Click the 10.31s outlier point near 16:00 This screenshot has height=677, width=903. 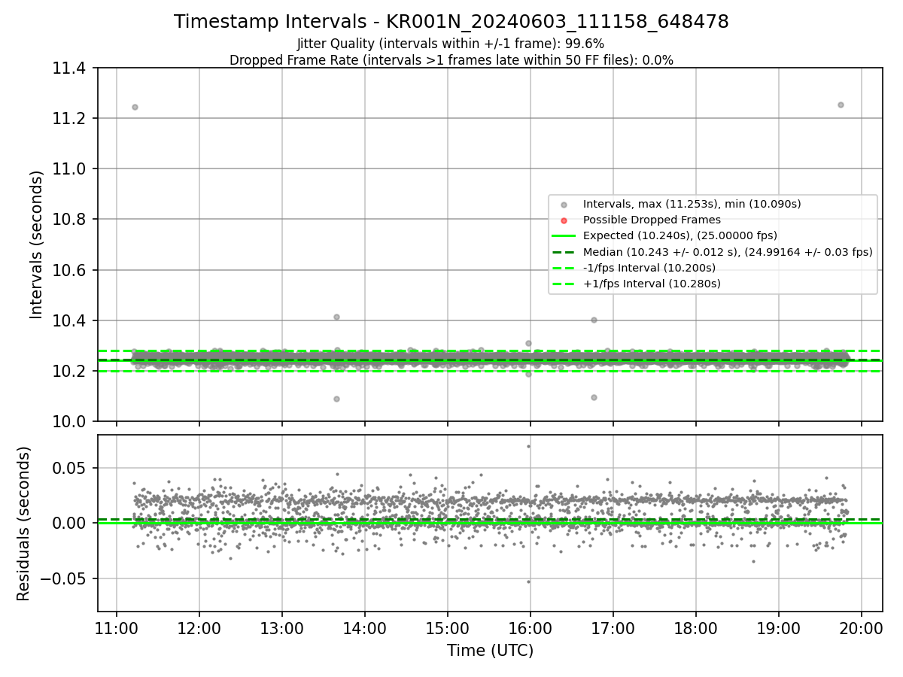pyautogui.click(x=528, y=343)
